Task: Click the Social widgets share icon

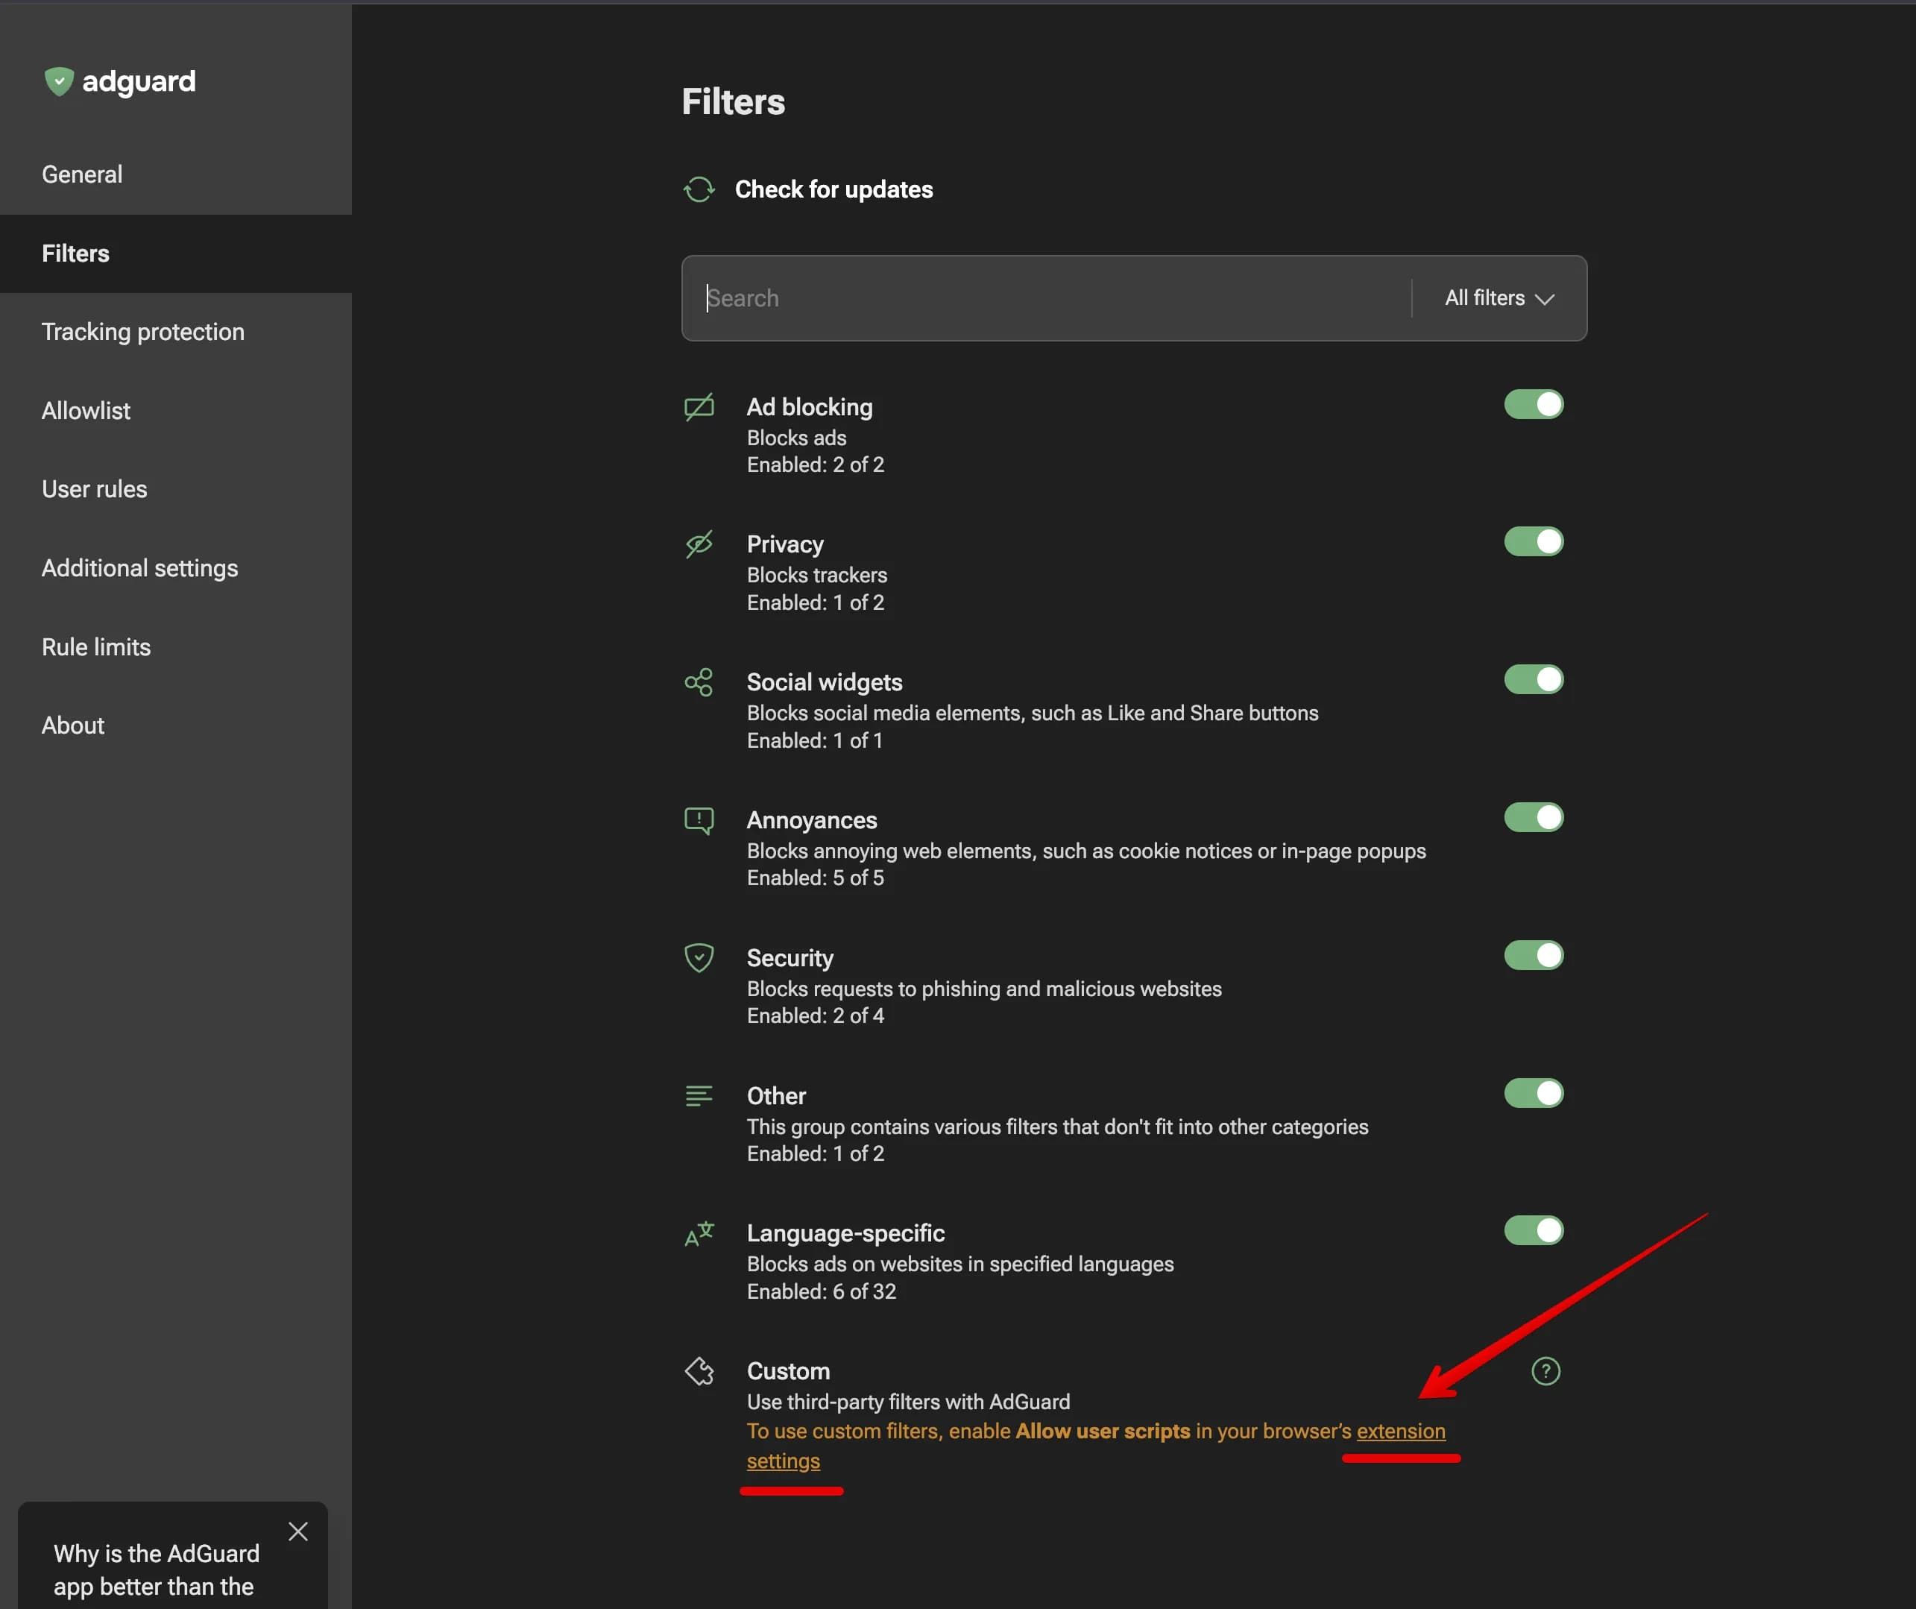Action: tap(699, 681)
